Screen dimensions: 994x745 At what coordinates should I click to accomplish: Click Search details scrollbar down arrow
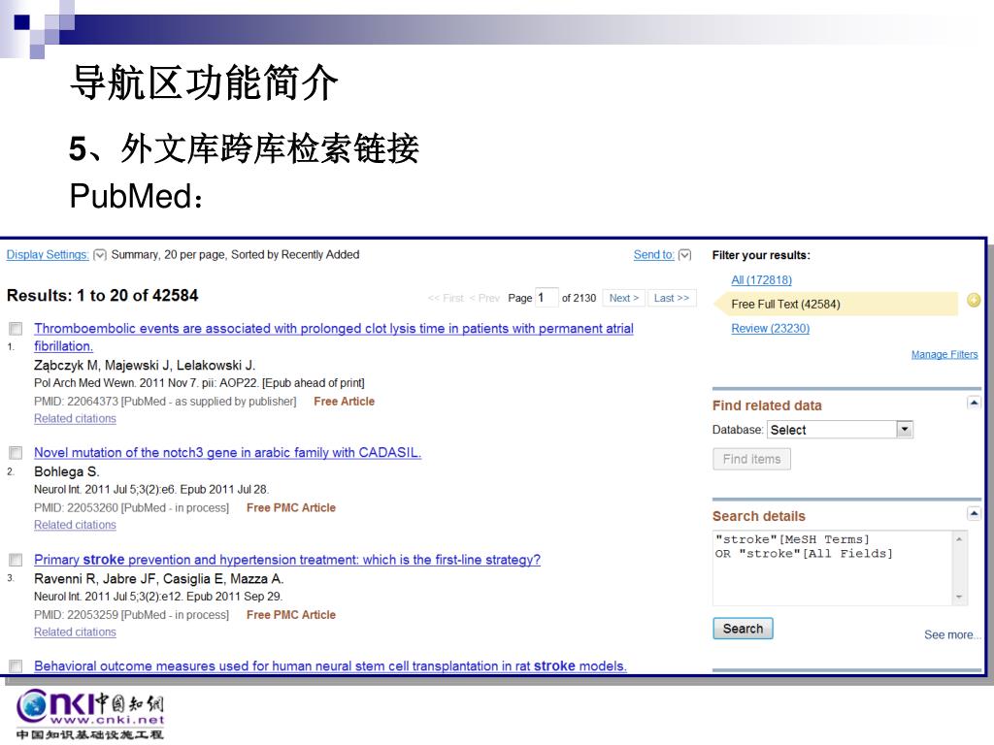click(959, 598)
